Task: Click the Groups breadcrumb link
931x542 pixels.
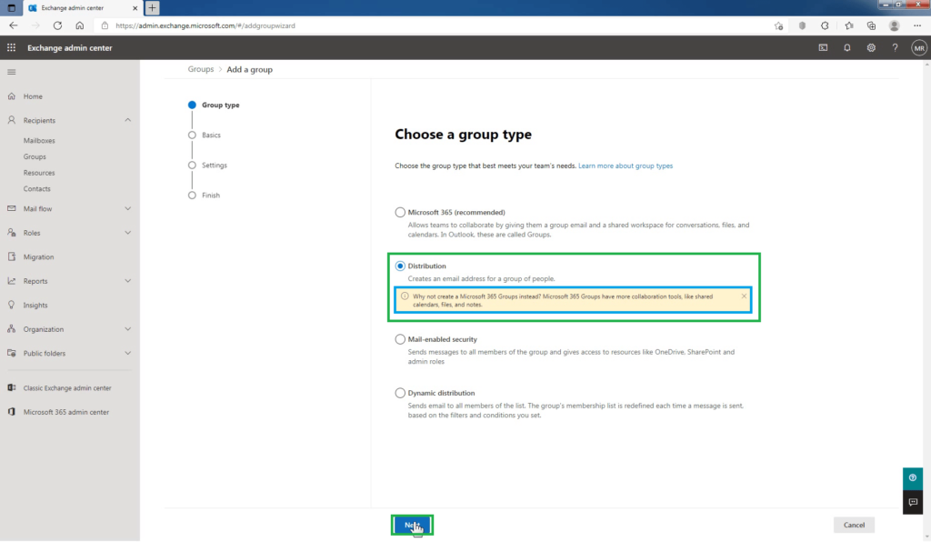Action: pos(201,69)
